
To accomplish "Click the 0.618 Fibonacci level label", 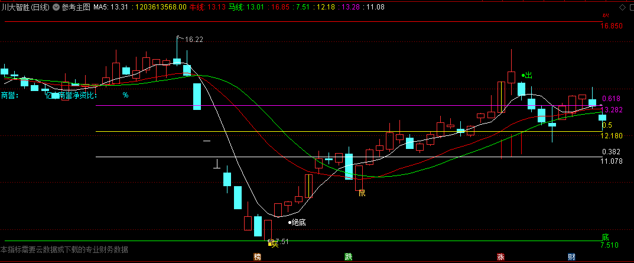I will [x=611, y=99].
